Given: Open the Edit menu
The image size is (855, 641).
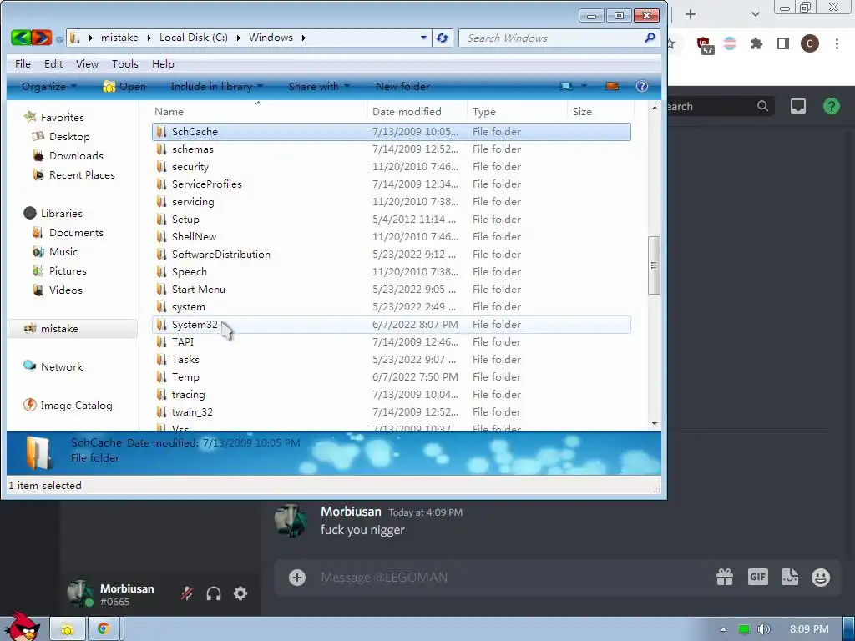Looking at the screenshot, I should [x=53, y=63].
